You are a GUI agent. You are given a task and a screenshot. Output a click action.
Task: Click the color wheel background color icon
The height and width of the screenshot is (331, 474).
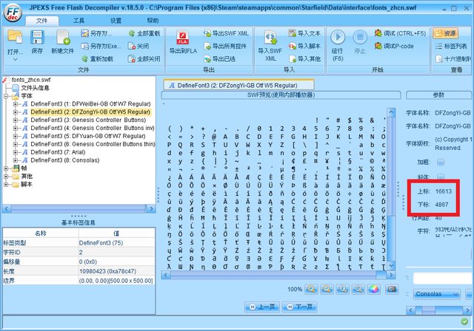pyautogui.click(x=374, y=289)
